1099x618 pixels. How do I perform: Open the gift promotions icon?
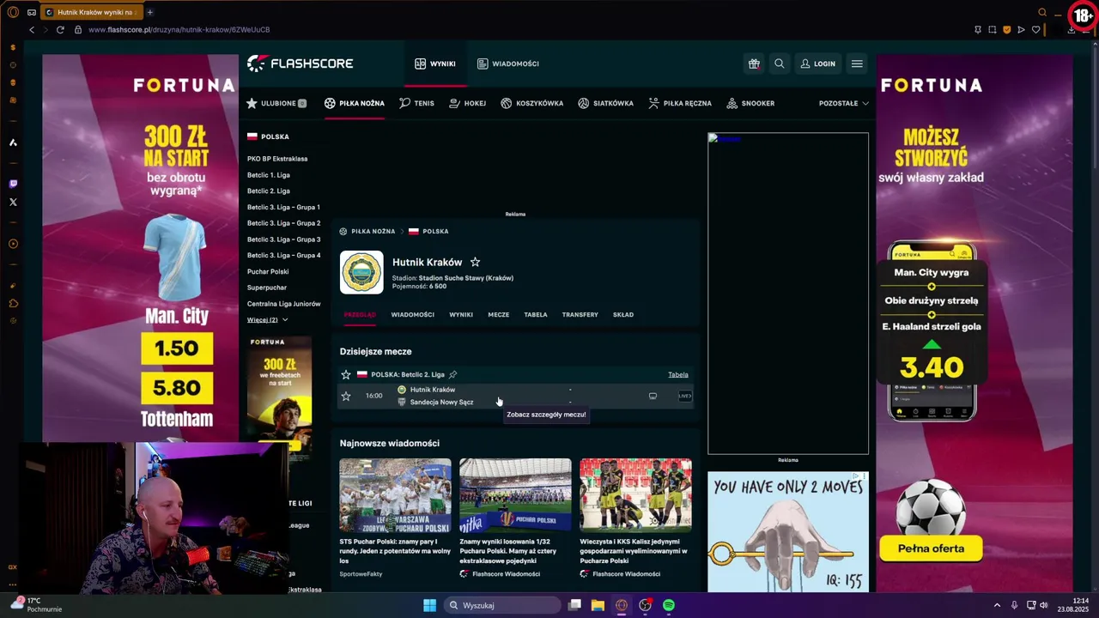click(x=754, y=64)
